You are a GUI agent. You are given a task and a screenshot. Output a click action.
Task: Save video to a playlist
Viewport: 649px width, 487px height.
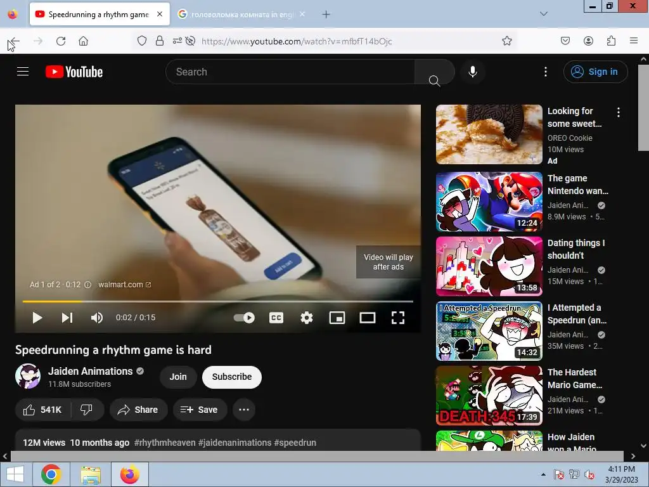[200, 410]
